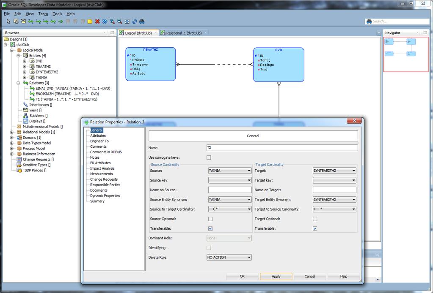Pick the New View toolbar icon

[23, 21]
